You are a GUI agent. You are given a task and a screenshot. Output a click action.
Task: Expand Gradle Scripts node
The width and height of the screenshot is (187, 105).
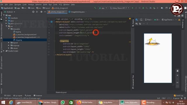[x=4, y=51]
